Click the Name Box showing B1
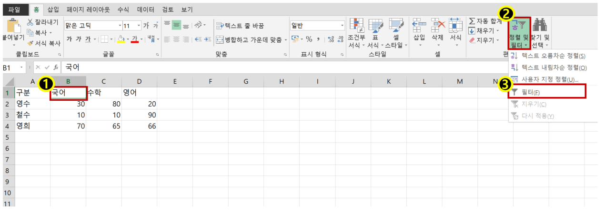This screenshot has width=605, height=212. click(14, 67)
